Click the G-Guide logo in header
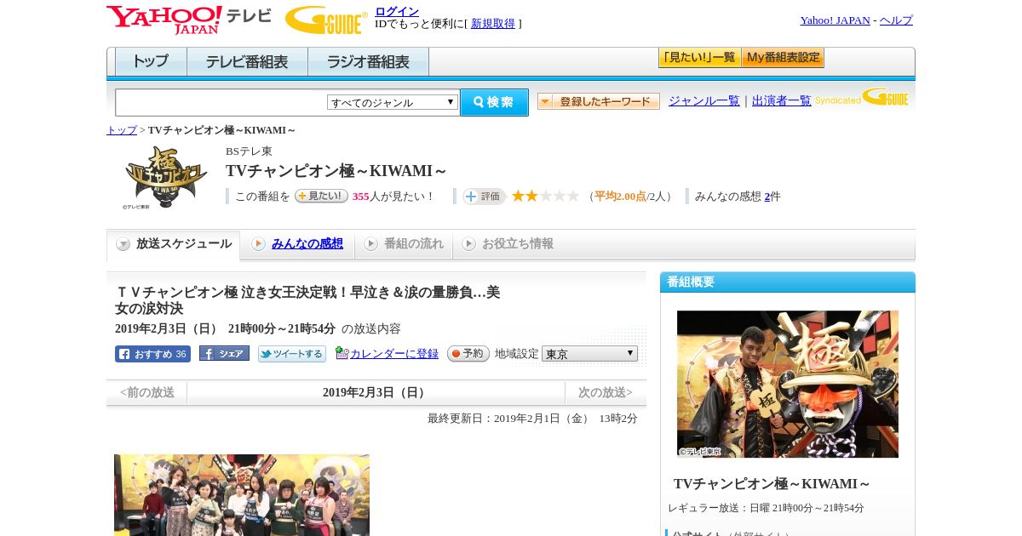The height and width of the screenshot is (536, 1022). pyautogui.click(x=326, y=20)
